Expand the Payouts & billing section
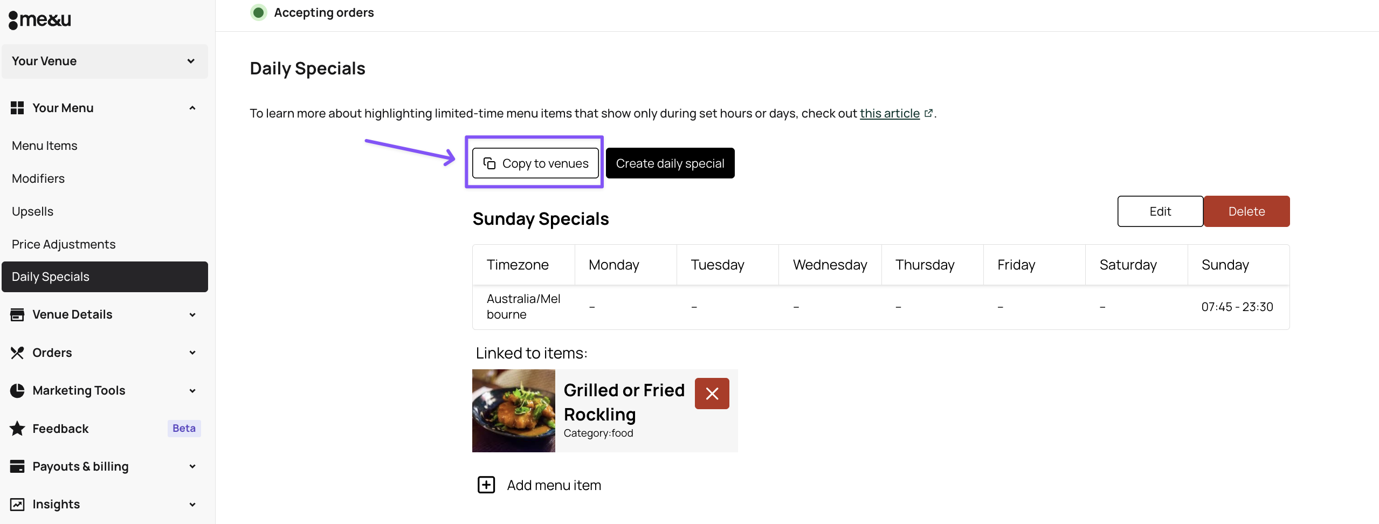 [192, 466]
